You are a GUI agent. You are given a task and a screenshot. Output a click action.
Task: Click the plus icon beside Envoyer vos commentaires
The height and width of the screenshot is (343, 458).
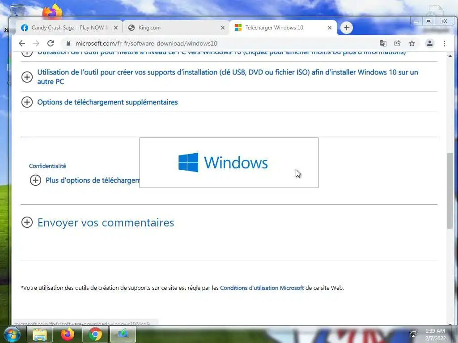point(27,222)
